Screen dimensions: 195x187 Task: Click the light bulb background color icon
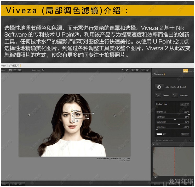tap(143, 70)
